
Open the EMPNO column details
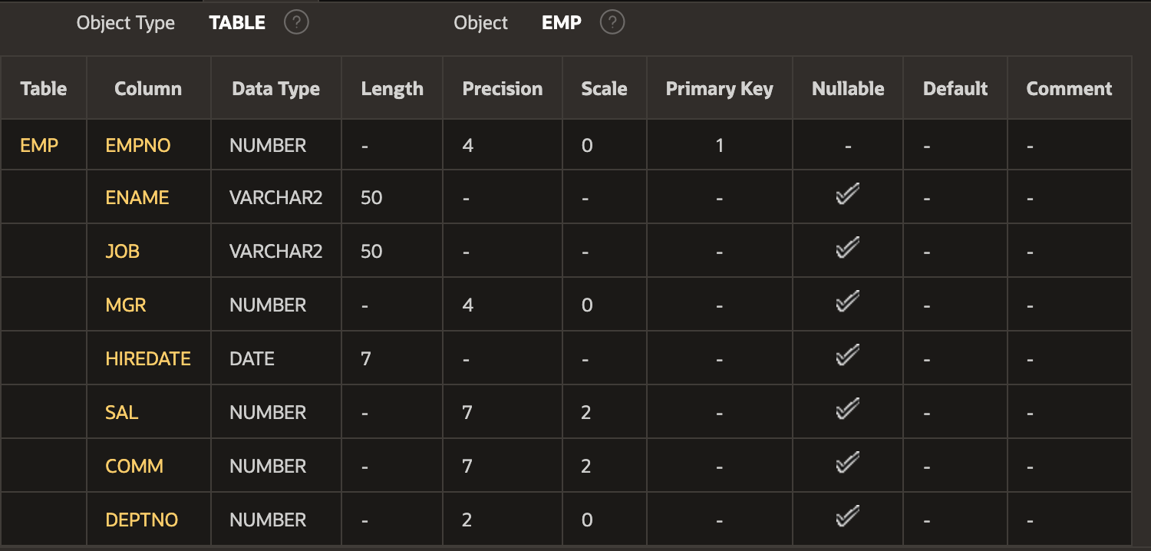pyautogui.click(x=137, y=144)
